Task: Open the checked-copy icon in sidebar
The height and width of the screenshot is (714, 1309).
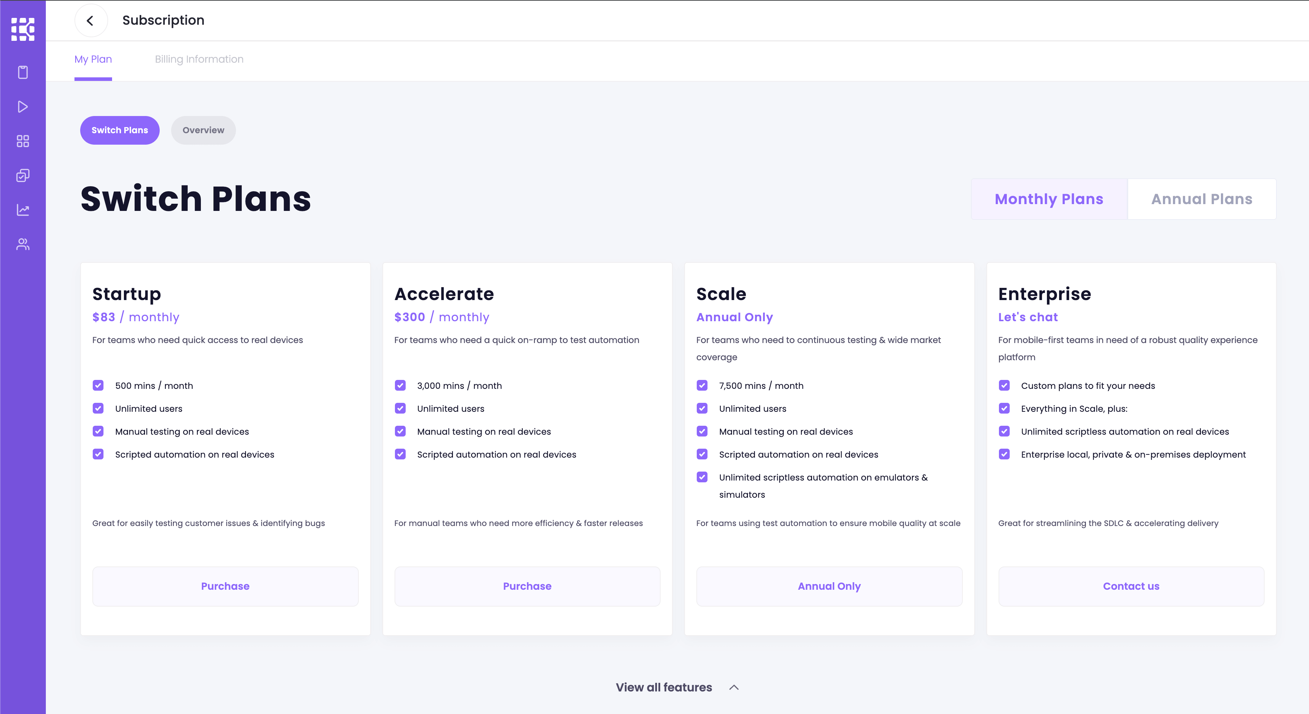Action: pos(23,175)
